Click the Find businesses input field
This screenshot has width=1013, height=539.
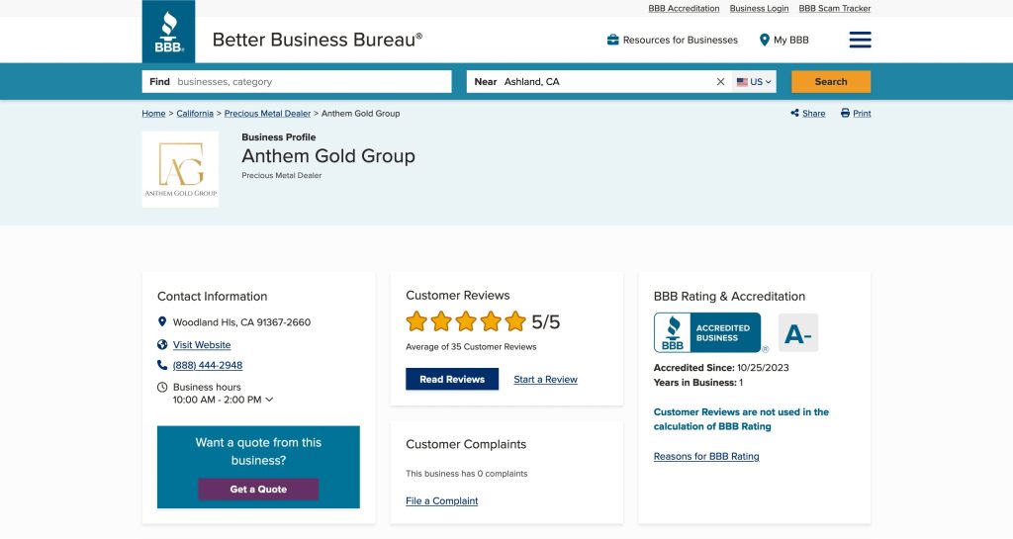tap(311, 82)
